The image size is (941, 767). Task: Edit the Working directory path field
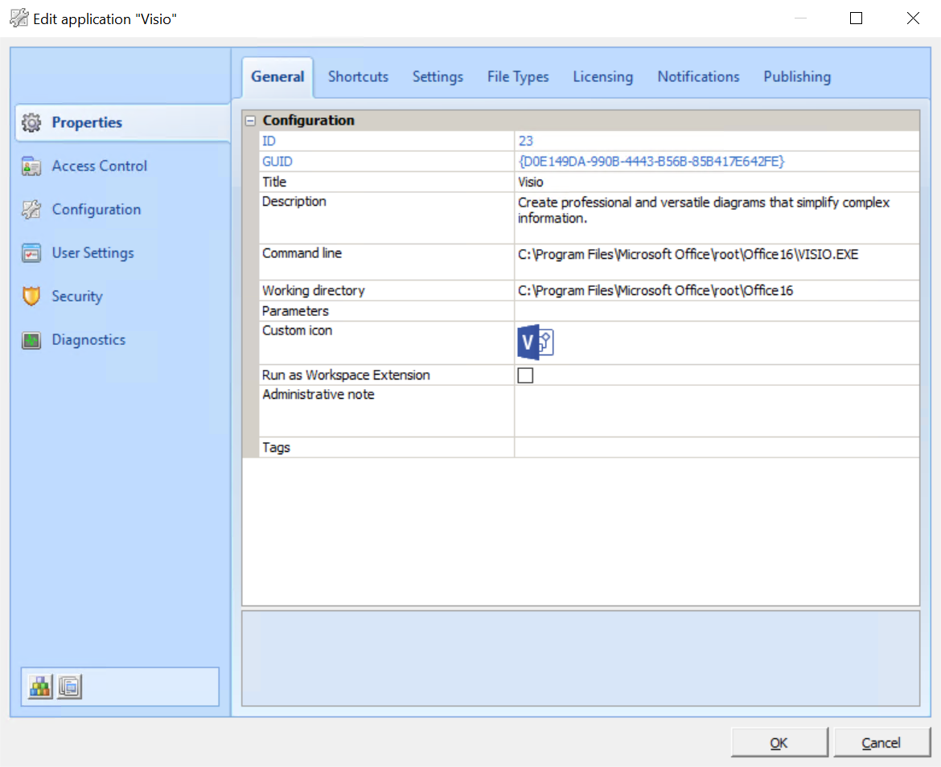717,291
